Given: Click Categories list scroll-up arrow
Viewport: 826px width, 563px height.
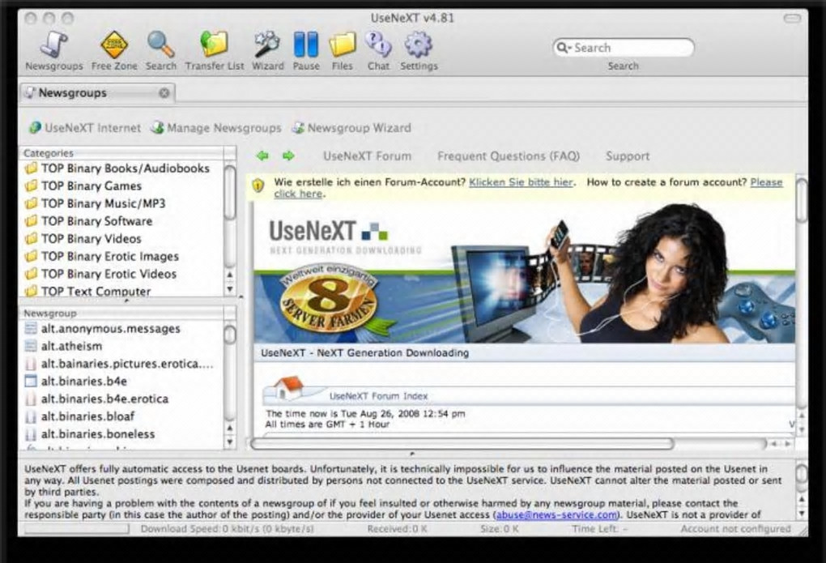Looking at the screenshot, I should [x=230, y=275].
